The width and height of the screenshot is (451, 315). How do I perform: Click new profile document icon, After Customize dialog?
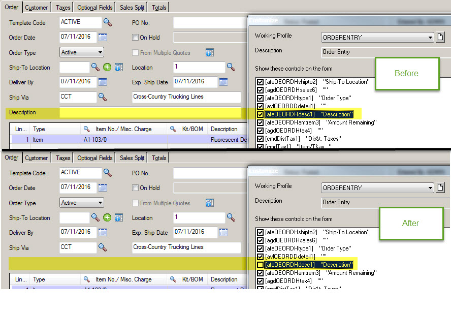pos(440,187)
